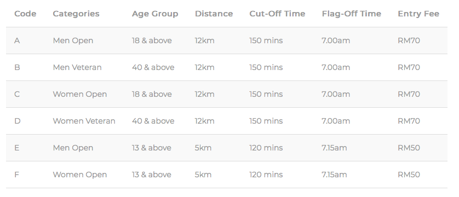Select Men Open in row E

[x=73, y=148]
